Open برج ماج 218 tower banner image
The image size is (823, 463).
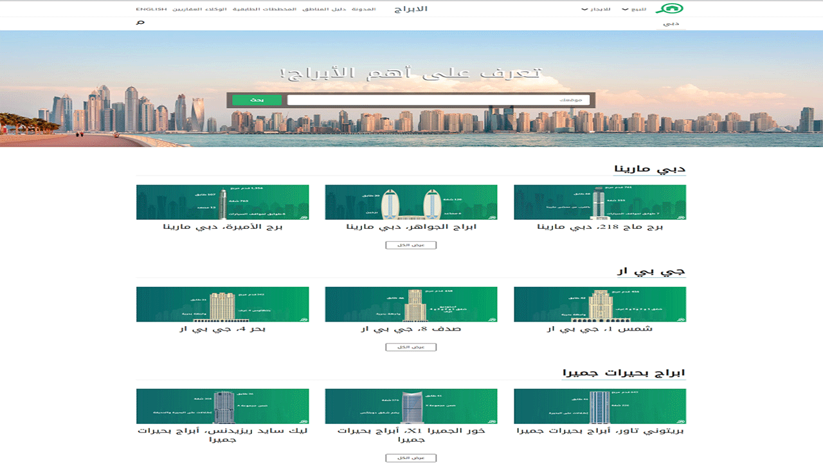[x=599, y=203]
